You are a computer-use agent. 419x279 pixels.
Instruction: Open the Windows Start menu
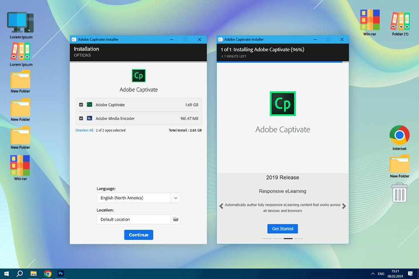tap(7, 274)
